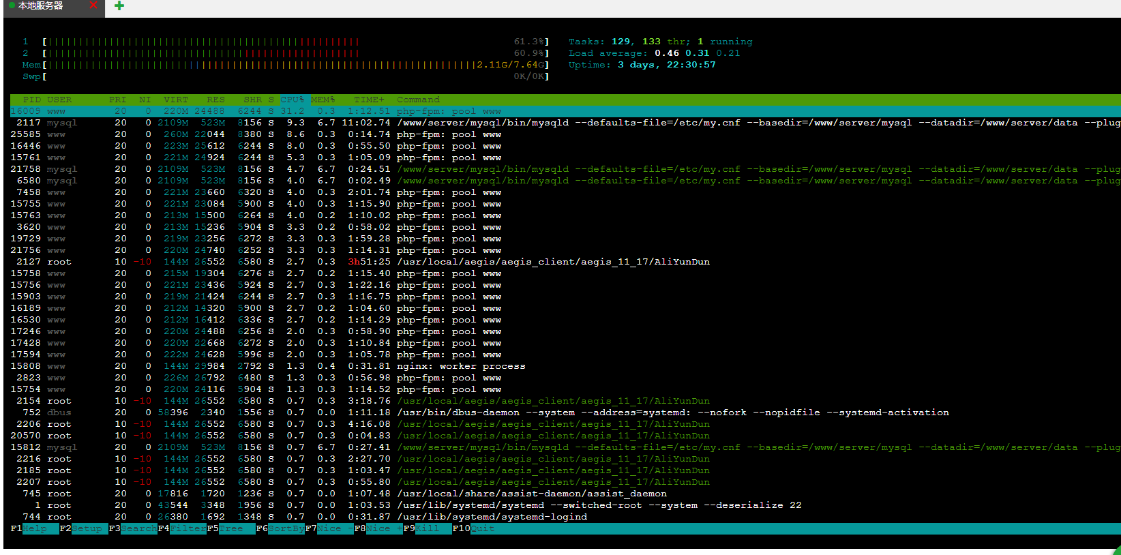The height and width of the screenshot is (555, 1121).
Task: Select highlighted process row PID 16009
Action: [x=565, y=111]
